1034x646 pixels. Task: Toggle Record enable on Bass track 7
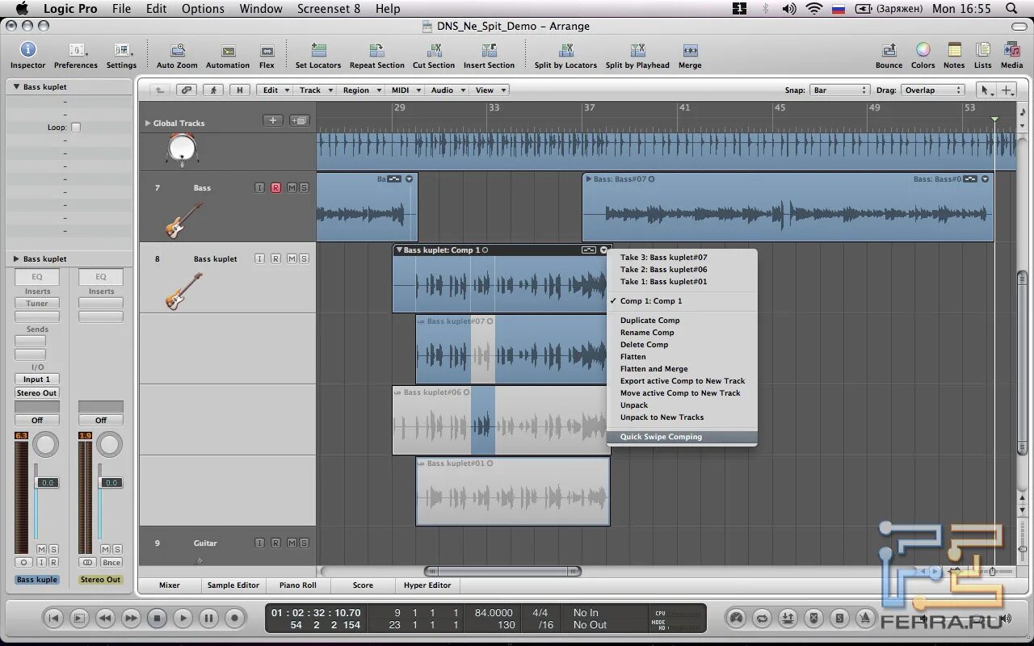(275, 188)
